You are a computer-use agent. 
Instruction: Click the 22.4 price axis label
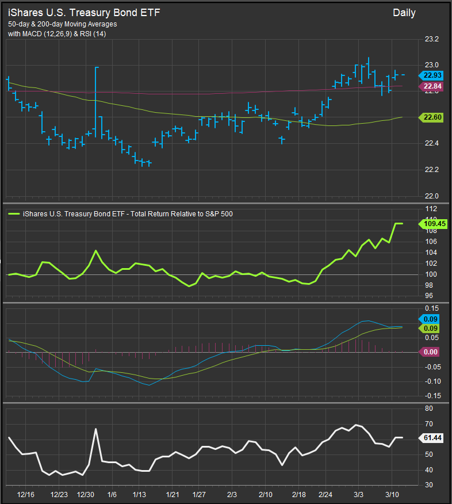pyautogui.click(x=432, y=143)
